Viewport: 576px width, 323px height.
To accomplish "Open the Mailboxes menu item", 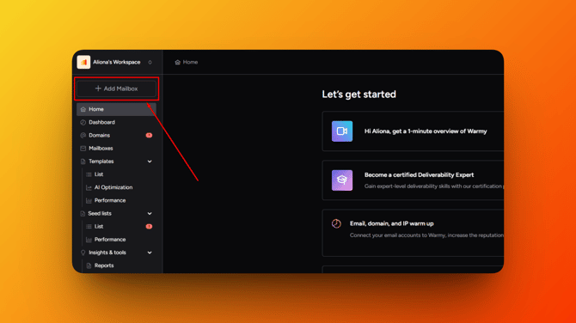I will tap(116, 149).
